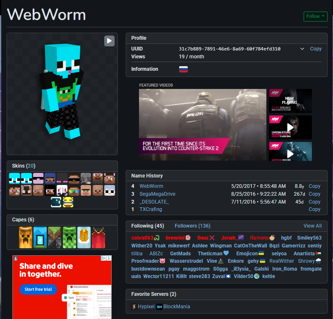Select the pale blue skin head with black eyes

click(x=110, y=190)
